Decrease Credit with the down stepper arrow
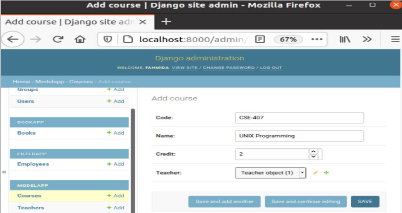This screenshot has height=213, width=402. [x=313, y=156]
